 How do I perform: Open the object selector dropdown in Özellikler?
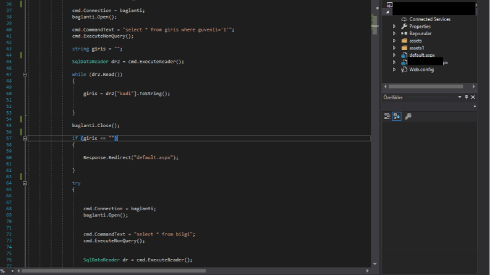tap(475, 106)
